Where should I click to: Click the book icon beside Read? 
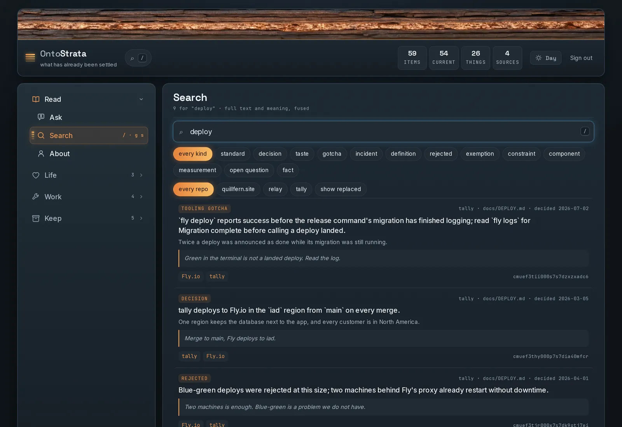[x=36, y=99]
